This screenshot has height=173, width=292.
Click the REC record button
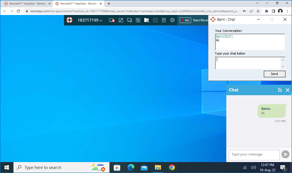click(x=185, y=20)
